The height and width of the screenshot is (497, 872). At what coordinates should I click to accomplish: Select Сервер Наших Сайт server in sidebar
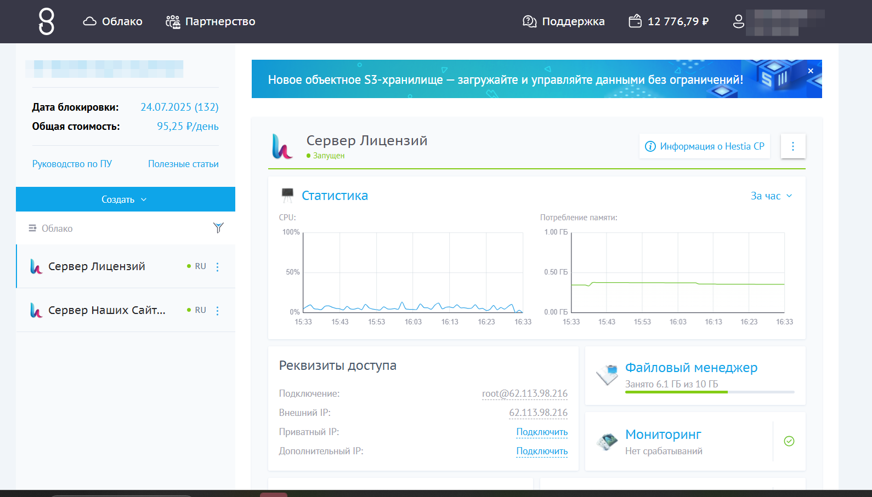[106, 310]
